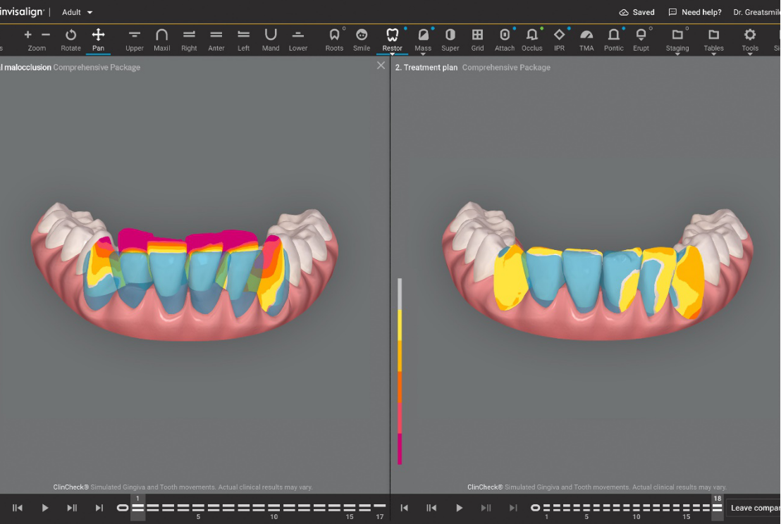This screenshot has width=781, height=524.
Task: Select stage 17 on left timeline
Action: [379, 508]
